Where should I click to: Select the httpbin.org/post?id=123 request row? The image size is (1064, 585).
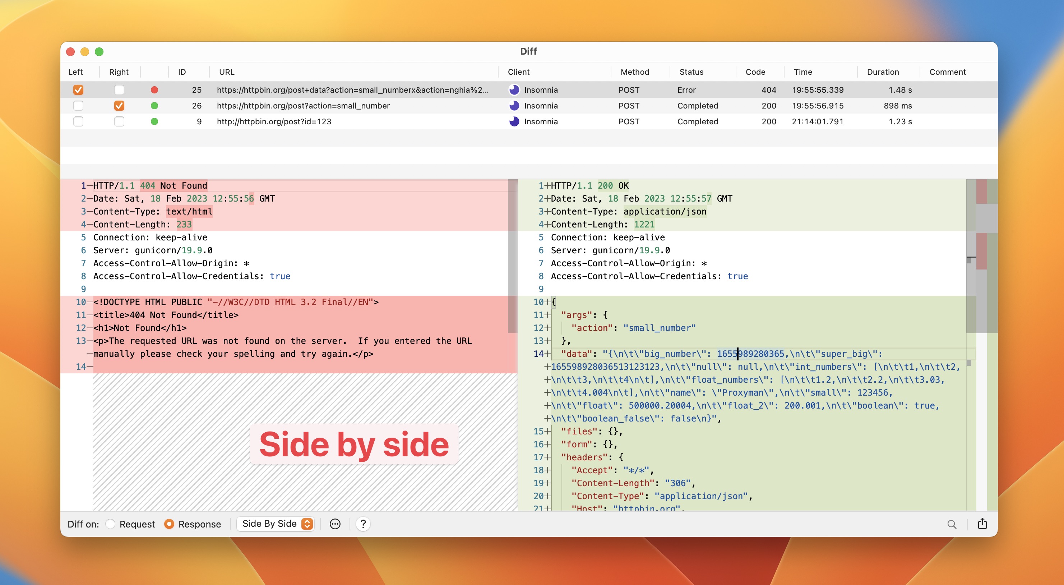pyautogui.click(x=274, y=121)
